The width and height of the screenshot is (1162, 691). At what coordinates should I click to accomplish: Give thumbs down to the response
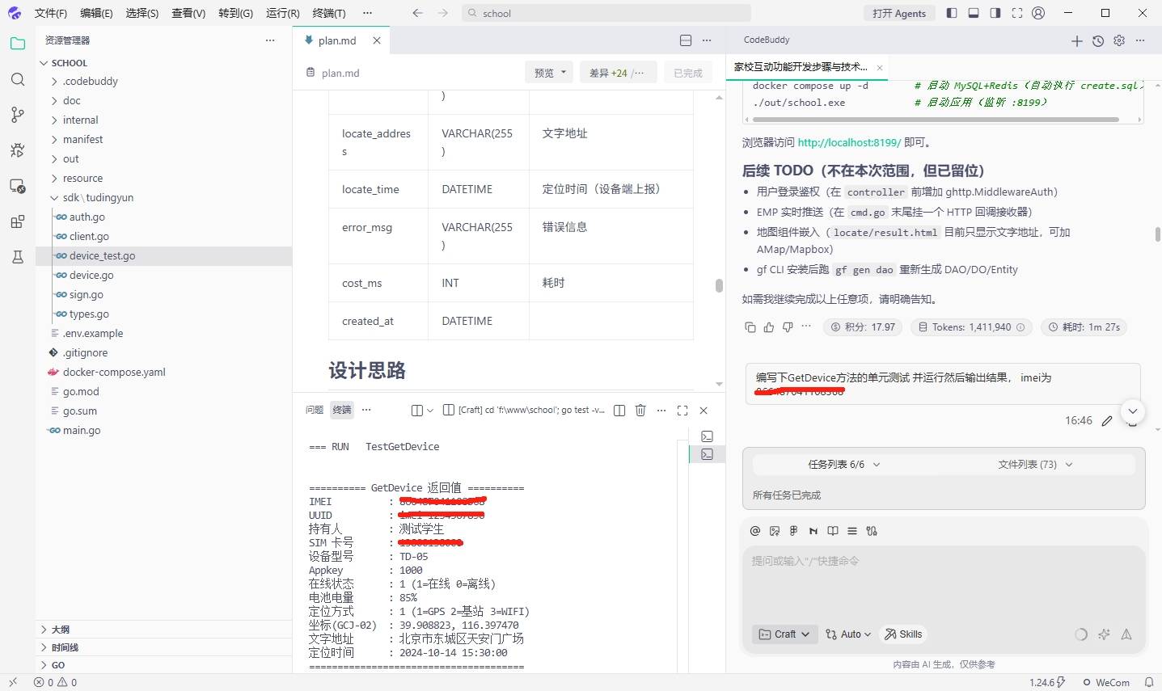(788, 327)
